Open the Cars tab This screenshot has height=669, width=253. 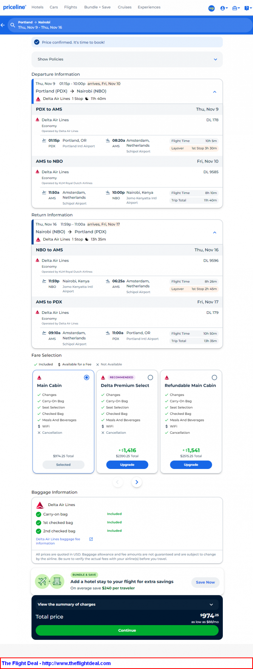54,7
